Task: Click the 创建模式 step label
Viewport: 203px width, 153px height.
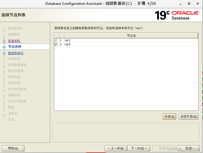Action: [x=14, y=34]
